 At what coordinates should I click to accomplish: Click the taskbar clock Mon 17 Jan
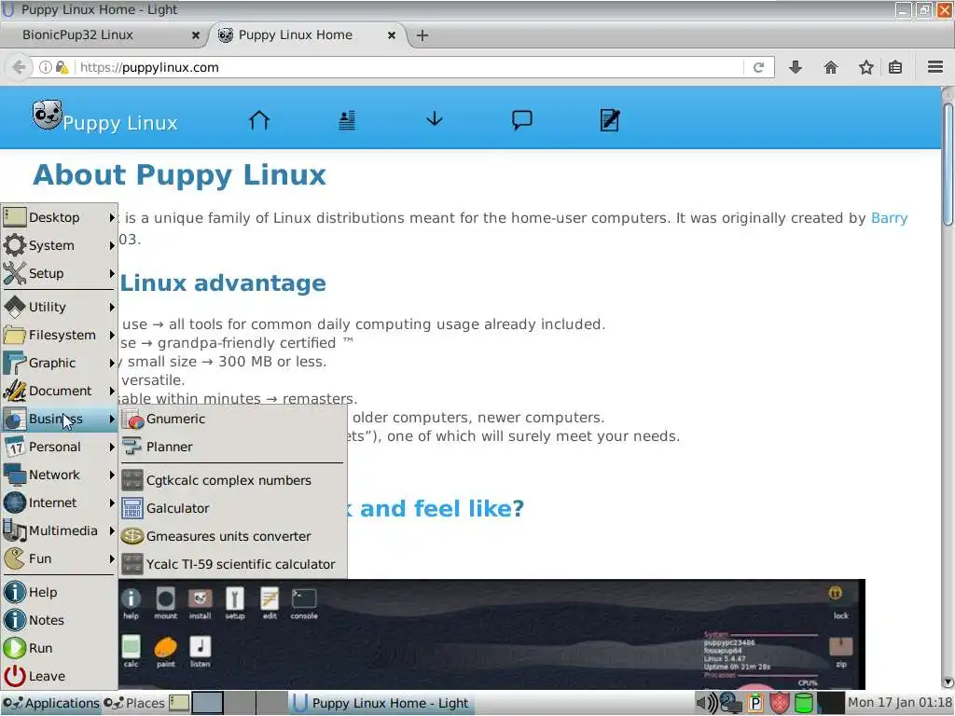900,703
